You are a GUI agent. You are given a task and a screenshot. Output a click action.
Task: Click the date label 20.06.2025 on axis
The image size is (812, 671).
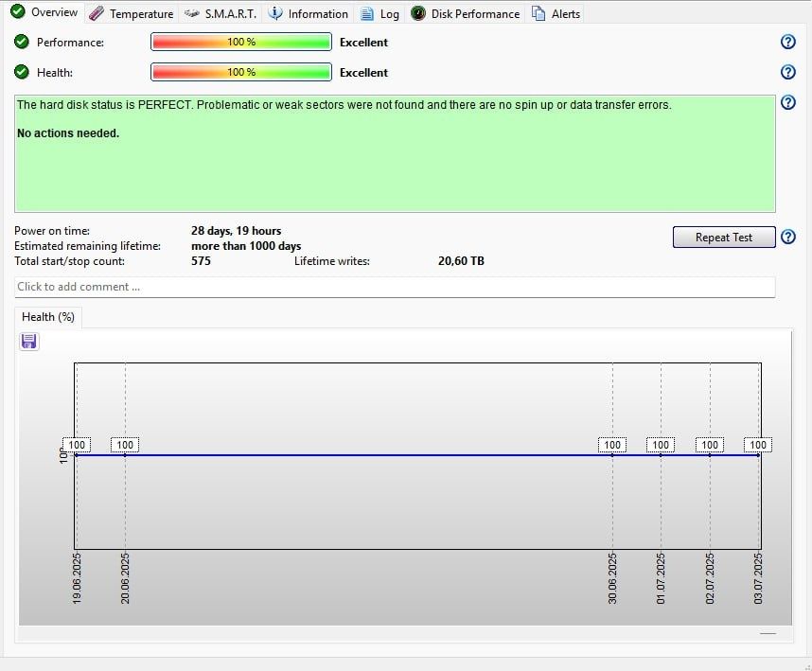[125, 578]
